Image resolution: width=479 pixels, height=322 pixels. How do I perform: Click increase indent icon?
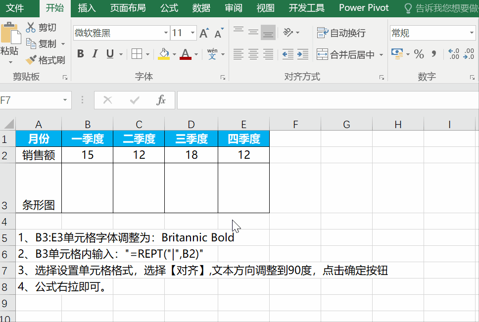303,54
